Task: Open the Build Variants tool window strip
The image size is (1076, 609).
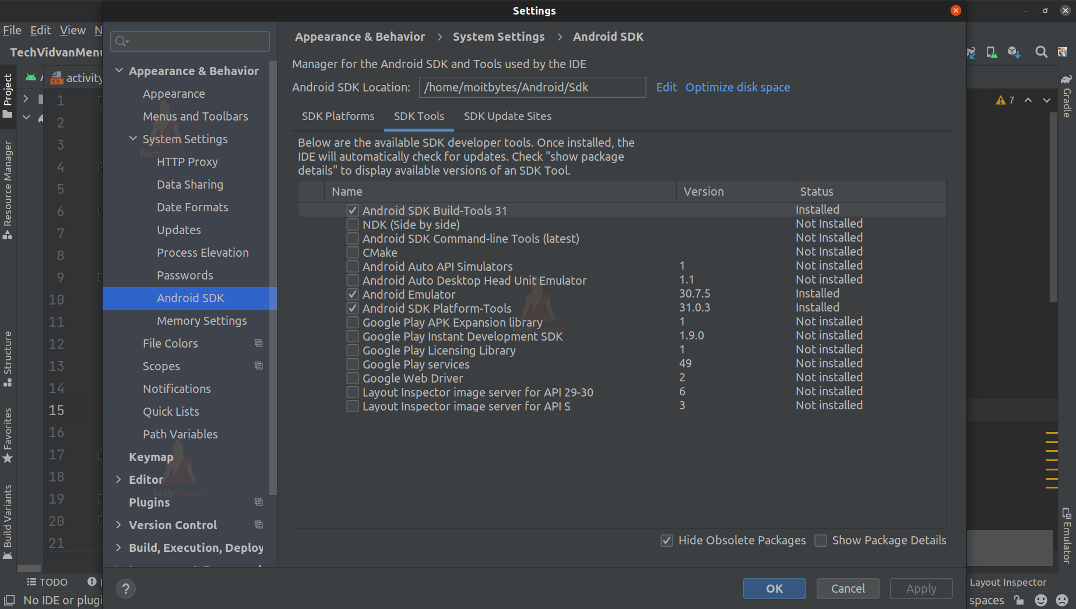Action: (8, 521)
